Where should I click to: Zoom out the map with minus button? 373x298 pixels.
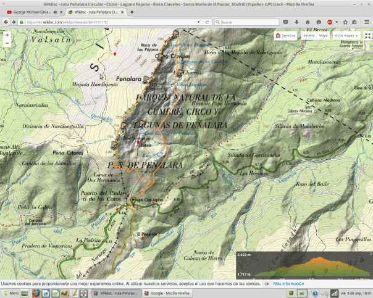7,44
